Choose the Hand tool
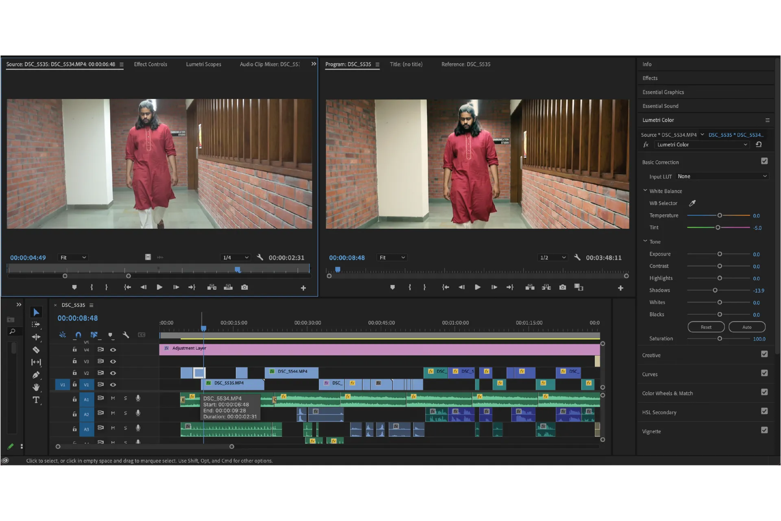This screenshot has width=781, height=521. coord(36,387)
